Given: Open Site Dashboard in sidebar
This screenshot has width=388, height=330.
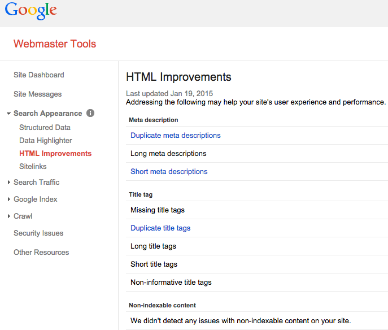Looking at the screenshot, I should click(38, 75).
